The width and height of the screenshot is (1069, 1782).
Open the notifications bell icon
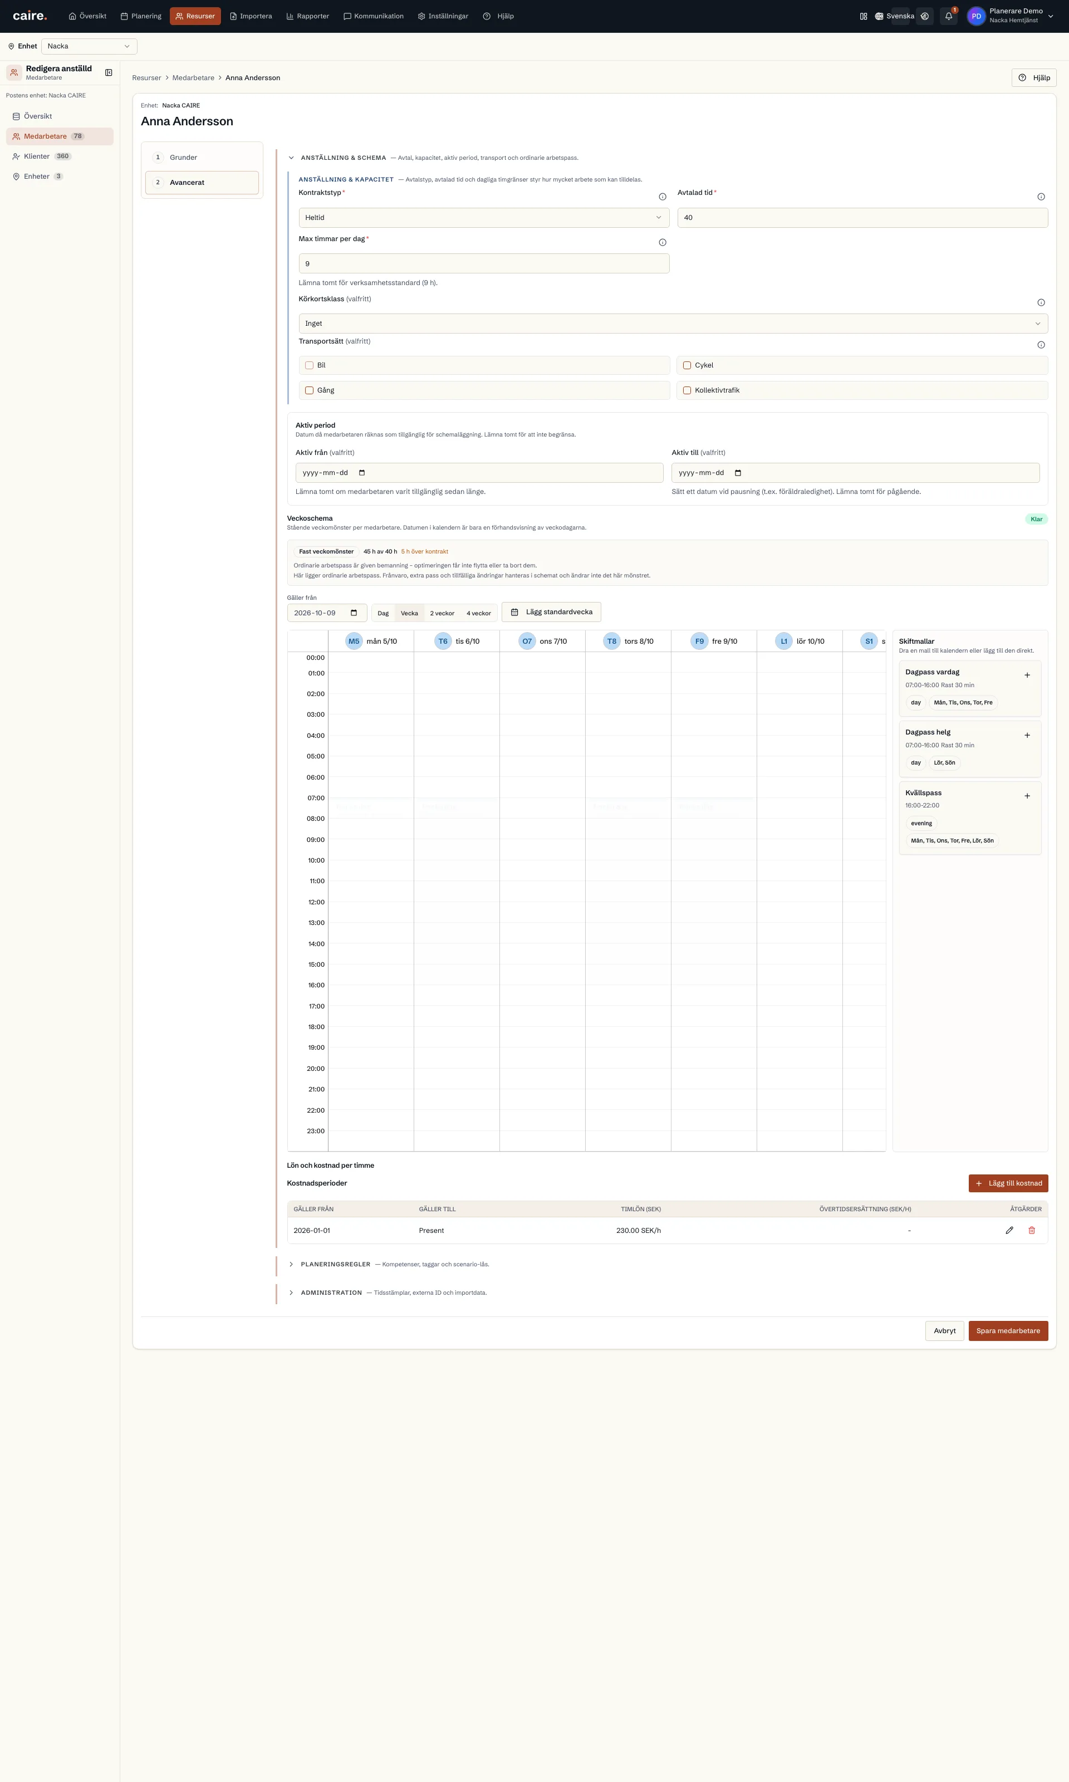(949, 16)
